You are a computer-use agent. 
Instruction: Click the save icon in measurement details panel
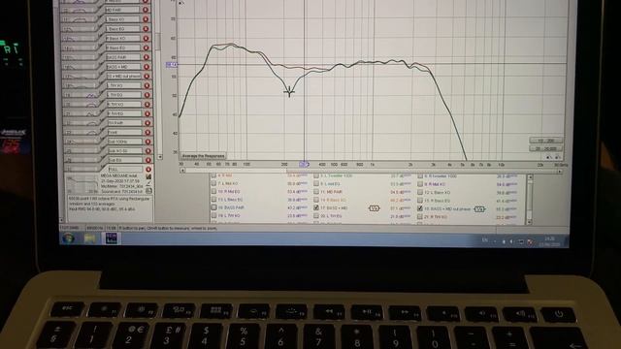148,191
